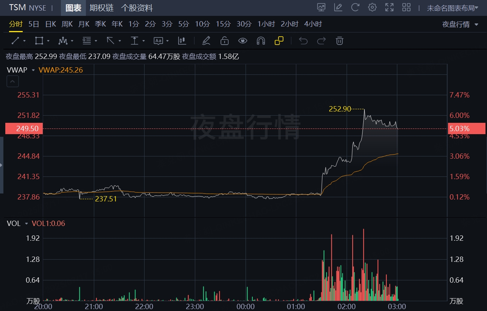Viewport: 487px width, 311px height.
Task: Toggle the magnet snap tool
Action: tap(261, 40)
